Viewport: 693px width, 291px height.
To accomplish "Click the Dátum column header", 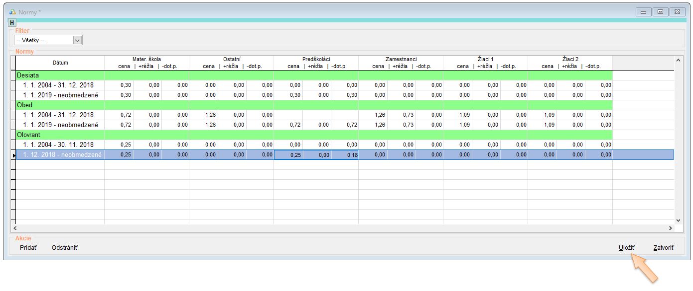I will pos(60,63).
